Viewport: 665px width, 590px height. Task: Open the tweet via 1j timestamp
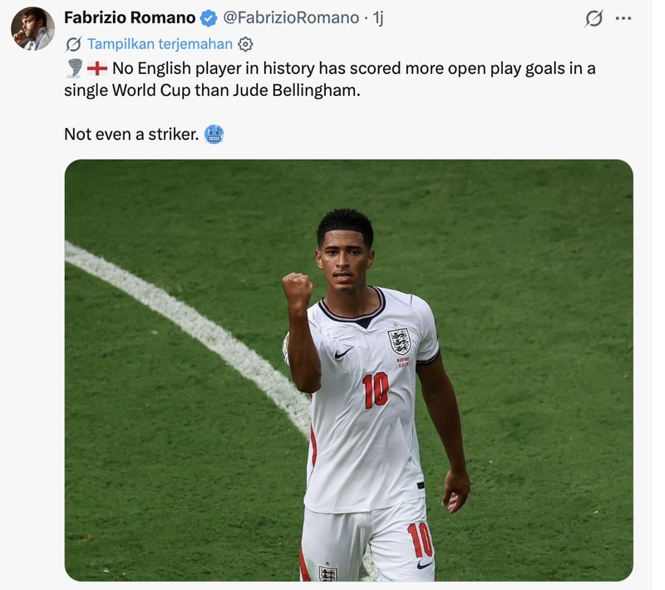pos(378,17)
